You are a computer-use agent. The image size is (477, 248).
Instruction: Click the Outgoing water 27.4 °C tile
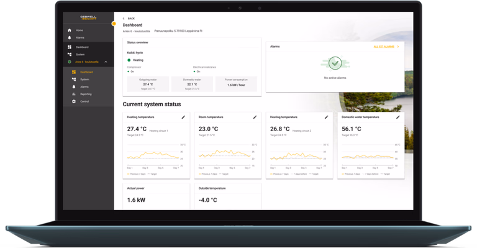tap(148, 84)
